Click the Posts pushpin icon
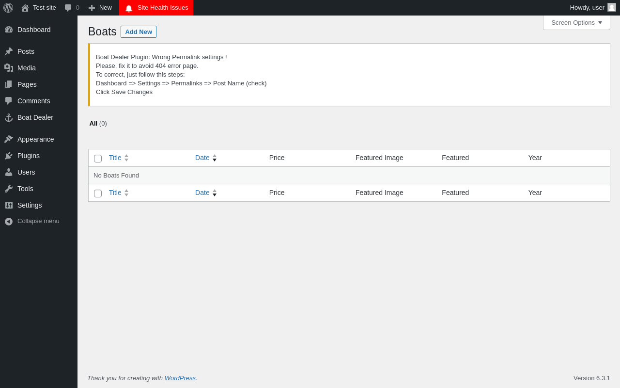The width and height of the screenshot is (620, 388). coord(9,51)
